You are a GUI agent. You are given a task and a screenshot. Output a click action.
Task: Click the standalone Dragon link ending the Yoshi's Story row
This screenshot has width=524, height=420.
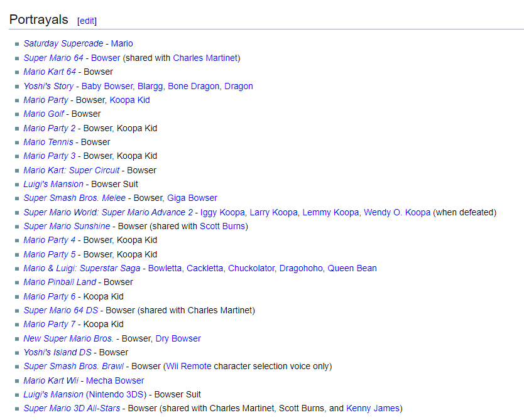point(239,86)
